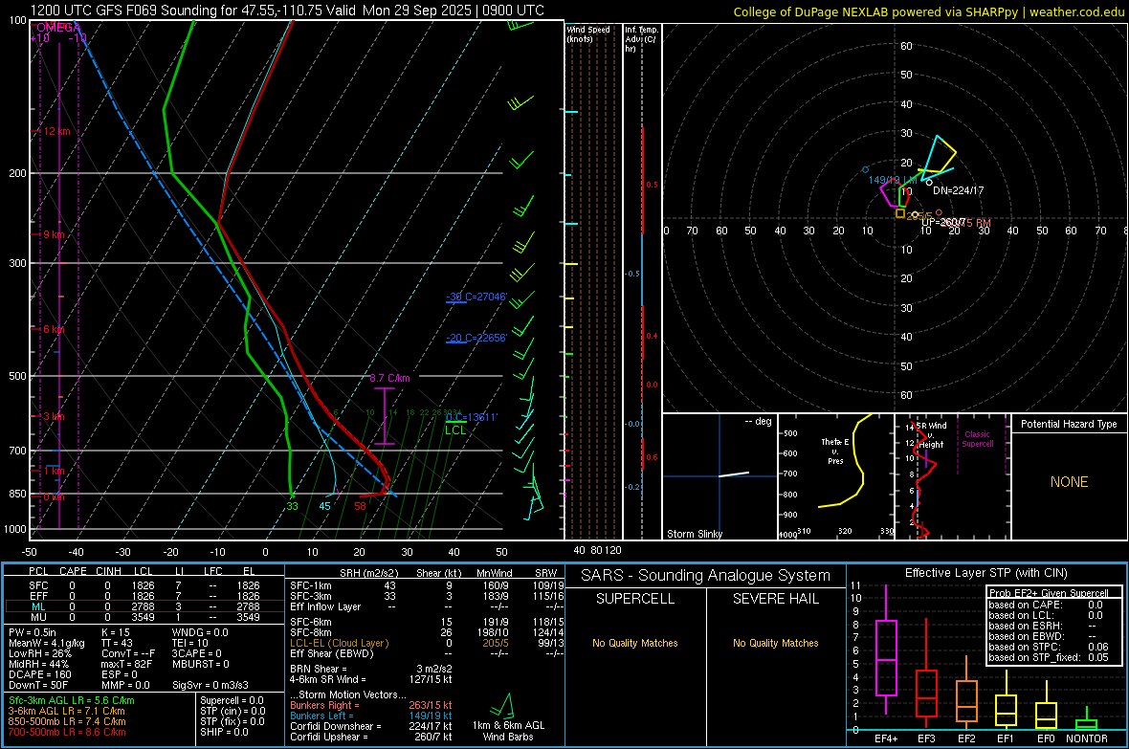
Task: Click the DCAPE = 160 value
Action: coord(39,674)
